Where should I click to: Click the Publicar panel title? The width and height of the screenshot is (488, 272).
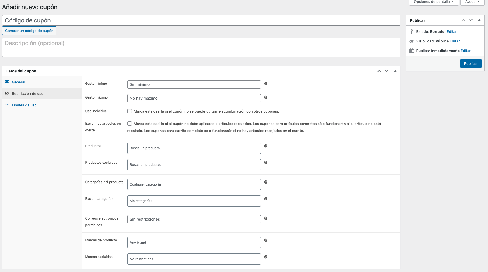pos(417,20)
